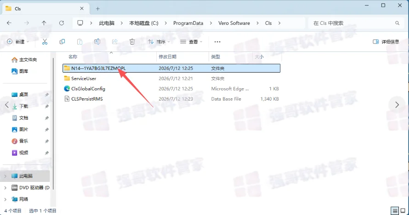Sort by Name column header
The image size is (409, 215).
point(73,57)
